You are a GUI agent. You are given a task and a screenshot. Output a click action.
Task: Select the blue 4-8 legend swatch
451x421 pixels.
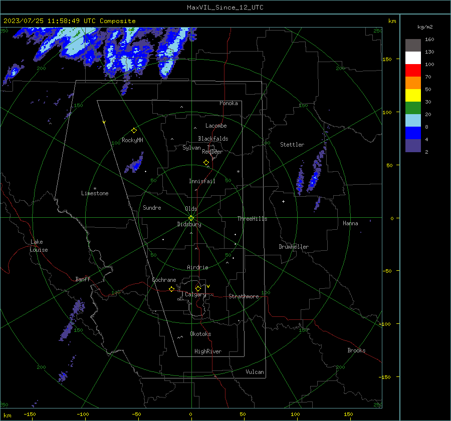413,133
